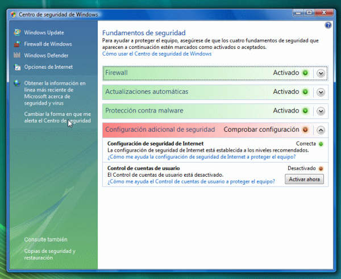Click the window title Centro de seguridad de Windows
This screenshot has width=341, height=279.
point(58,15)
